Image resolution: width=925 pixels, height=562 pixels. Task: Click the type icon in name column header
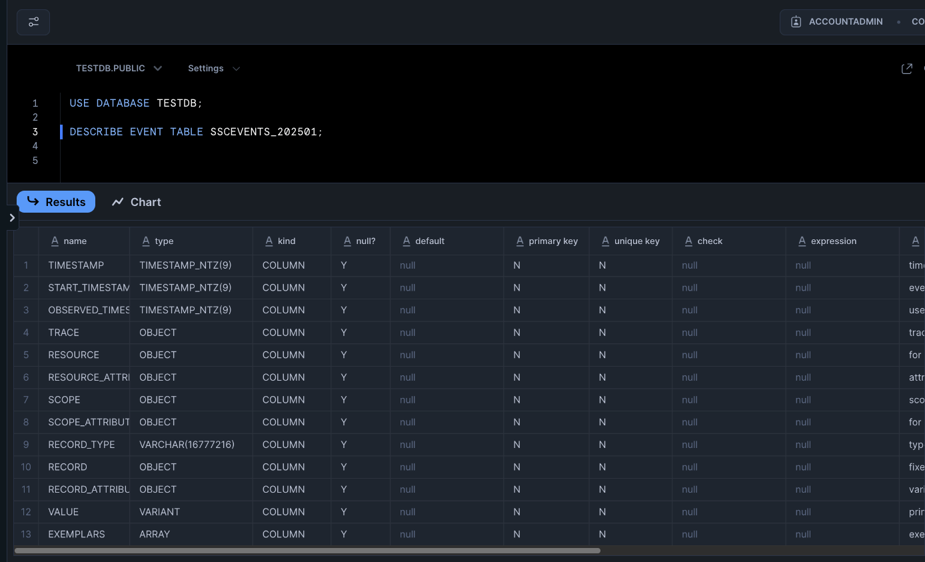click(55, 241)
